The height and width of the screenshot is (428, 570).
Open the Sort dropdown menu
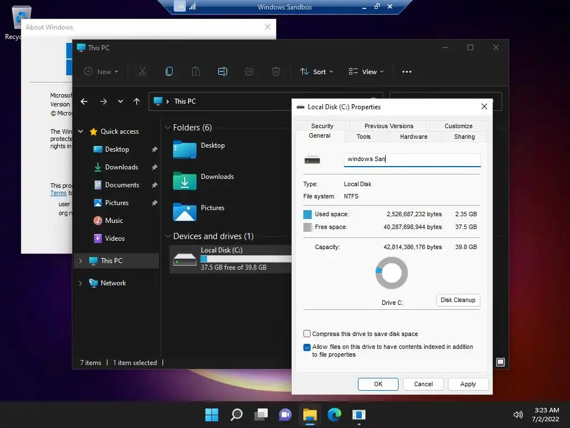point(316,72)
